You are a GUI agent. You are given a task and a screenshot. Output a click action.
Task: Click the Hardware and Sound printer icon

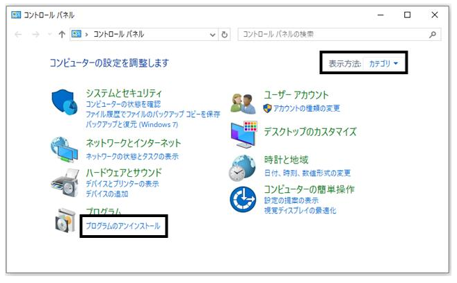click(65, 183)
